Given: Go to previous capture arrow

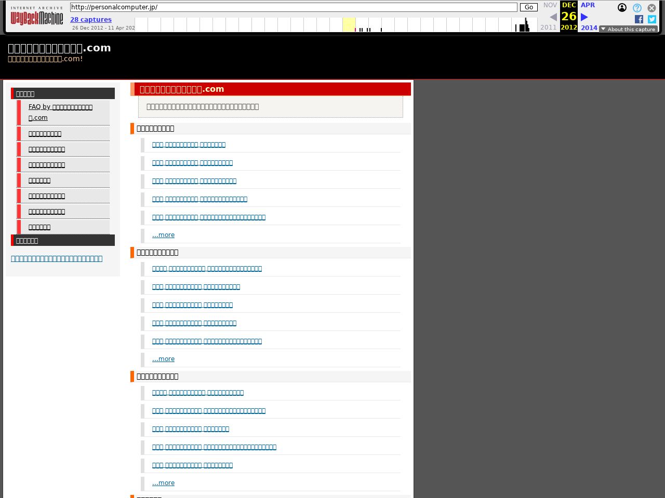Looking at the screenshot, I should 553,17.
